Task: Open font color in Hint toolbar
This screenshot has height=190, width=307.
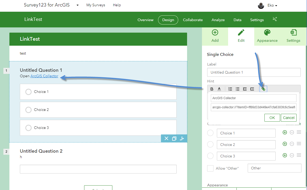Action: pyautogui.click(x=219, y=89)
